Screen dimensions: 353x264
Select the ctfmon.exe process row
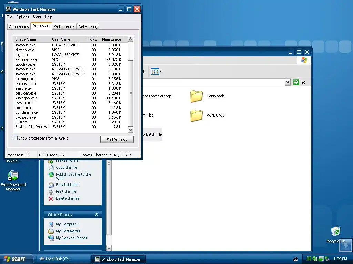tap(70, 50)
